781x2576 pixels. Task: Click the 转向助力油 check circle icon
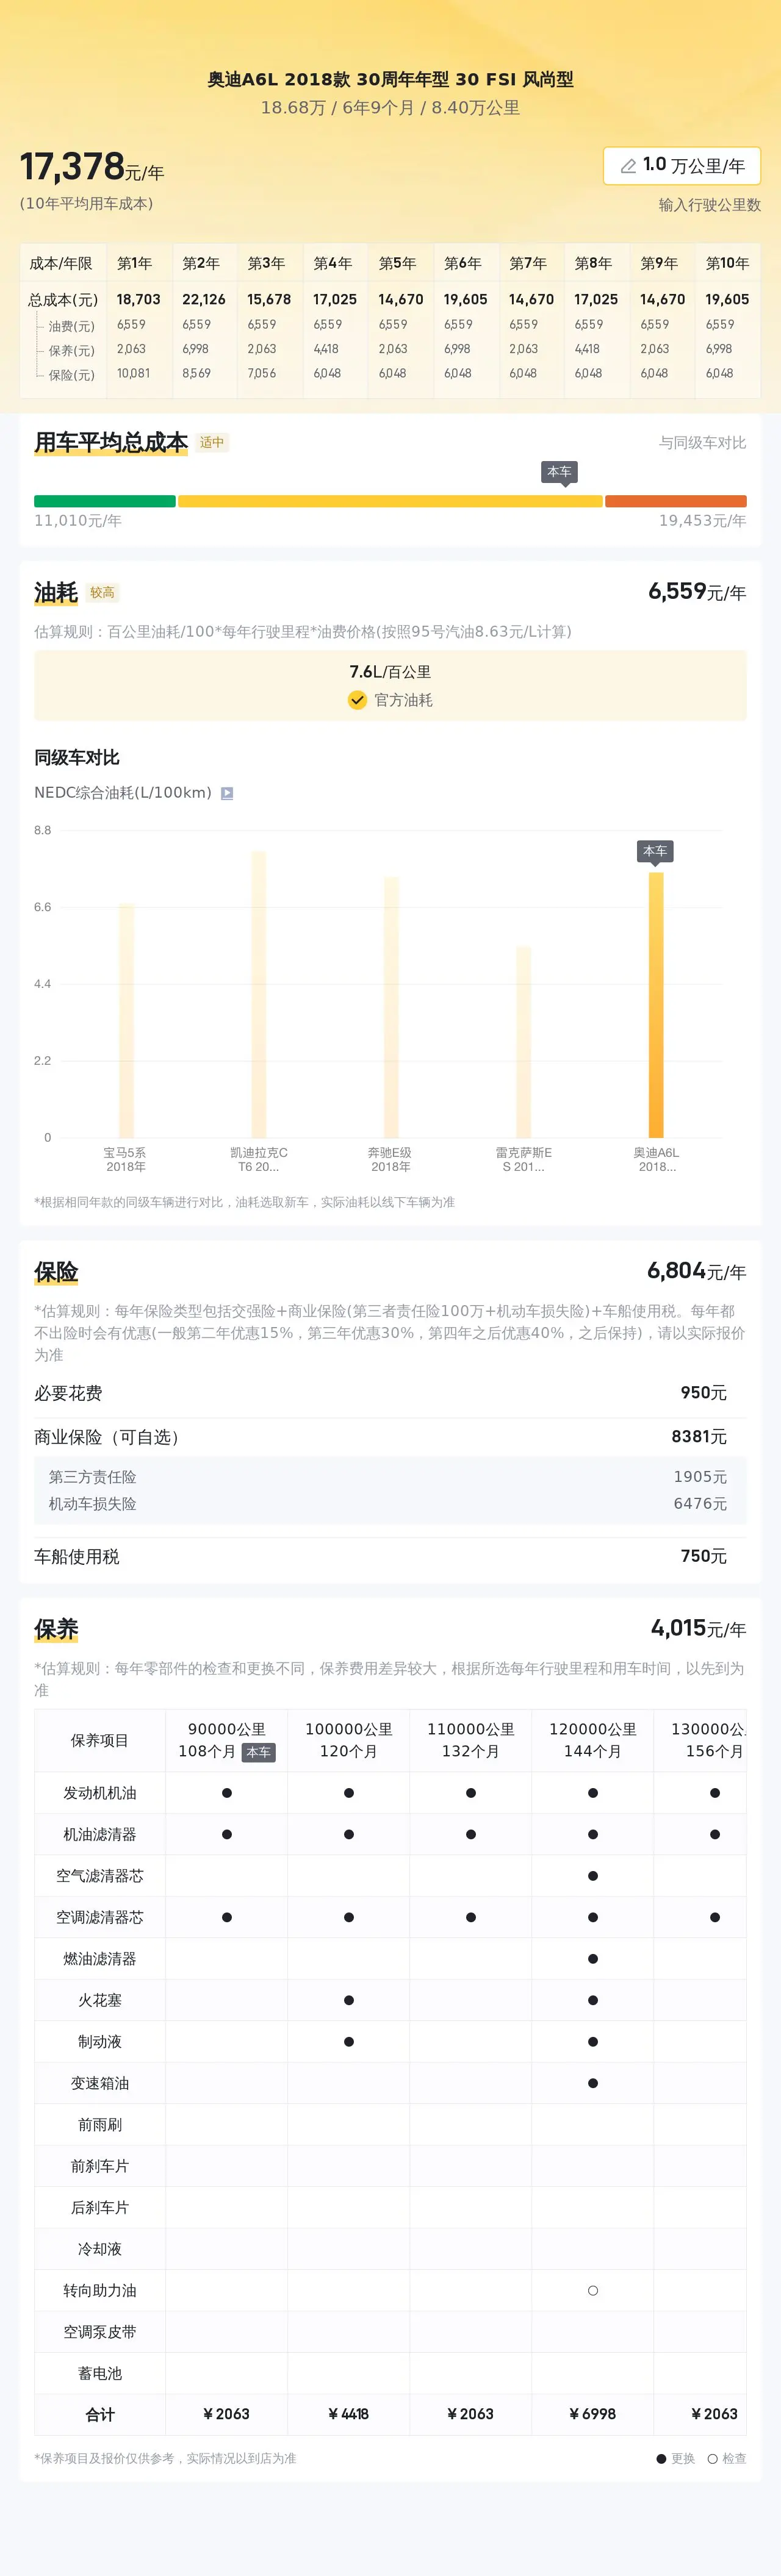pos(593,2290)
